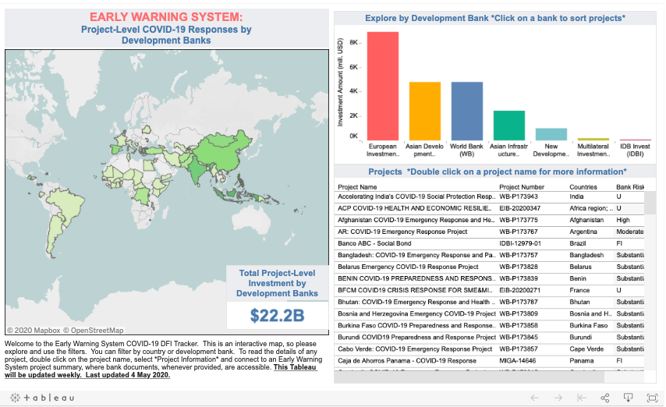Click the OpenStreetMap attribution link

tap(94, 330)
